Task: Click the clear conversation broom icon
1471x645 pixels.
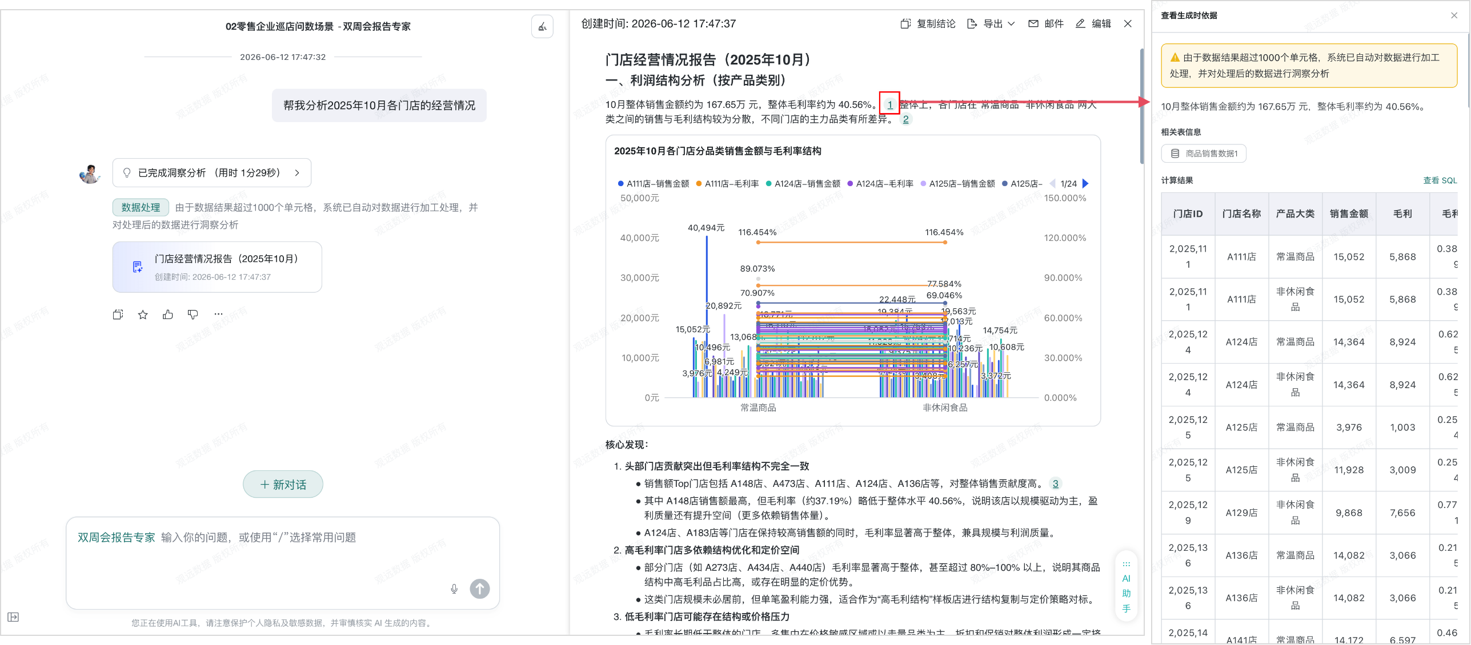Action: pos(542,26)
